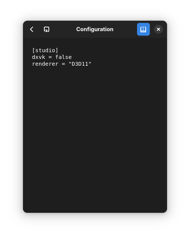Click header bar space between save icon and title
190x238 pixels.
click(x=63, y=29)
